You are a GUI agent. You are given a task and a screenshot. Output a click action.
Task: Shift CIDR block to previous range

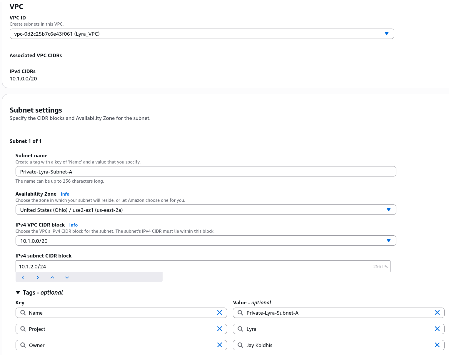point(23,278)
